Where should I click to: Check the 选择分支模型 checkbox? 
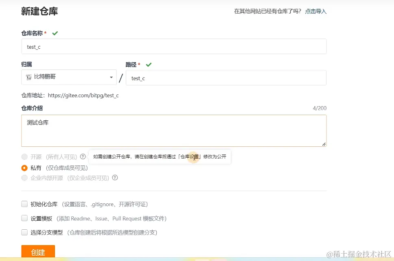pos(24,233)
